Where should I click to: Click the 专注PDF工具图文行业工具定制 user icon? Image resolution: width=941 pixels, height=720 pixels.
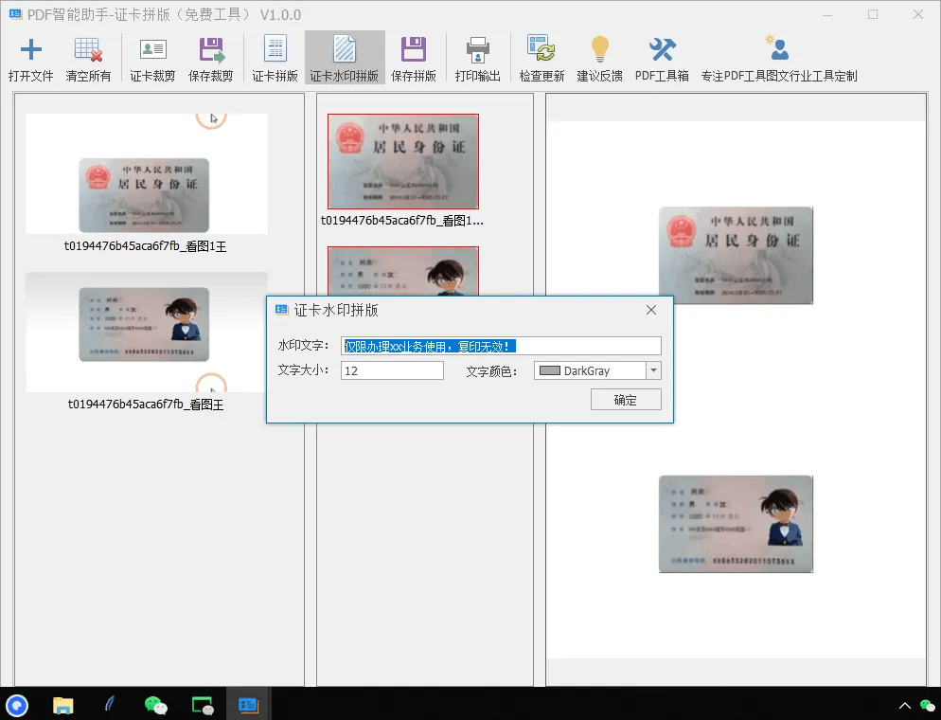[778, 48]
